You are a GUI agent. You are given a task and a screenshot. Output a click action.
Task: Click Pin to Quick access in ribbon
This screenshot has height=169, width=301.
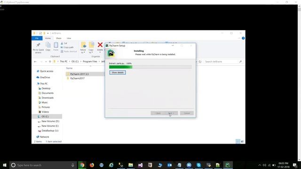[x=38, y=48]
